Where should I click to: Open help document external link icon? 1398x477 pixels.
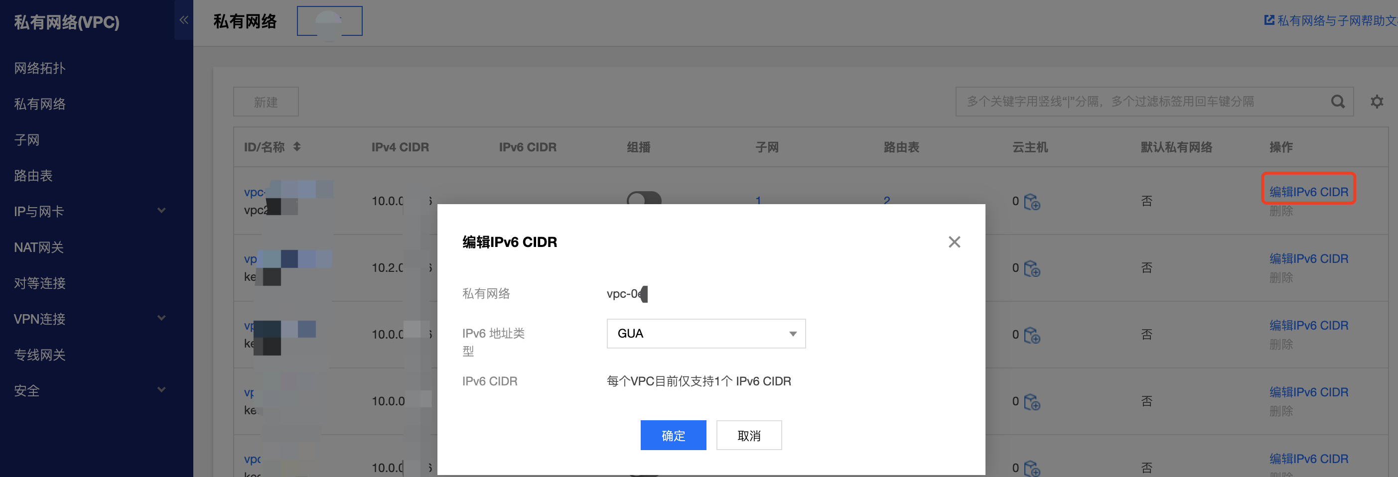coord(1269,20)
